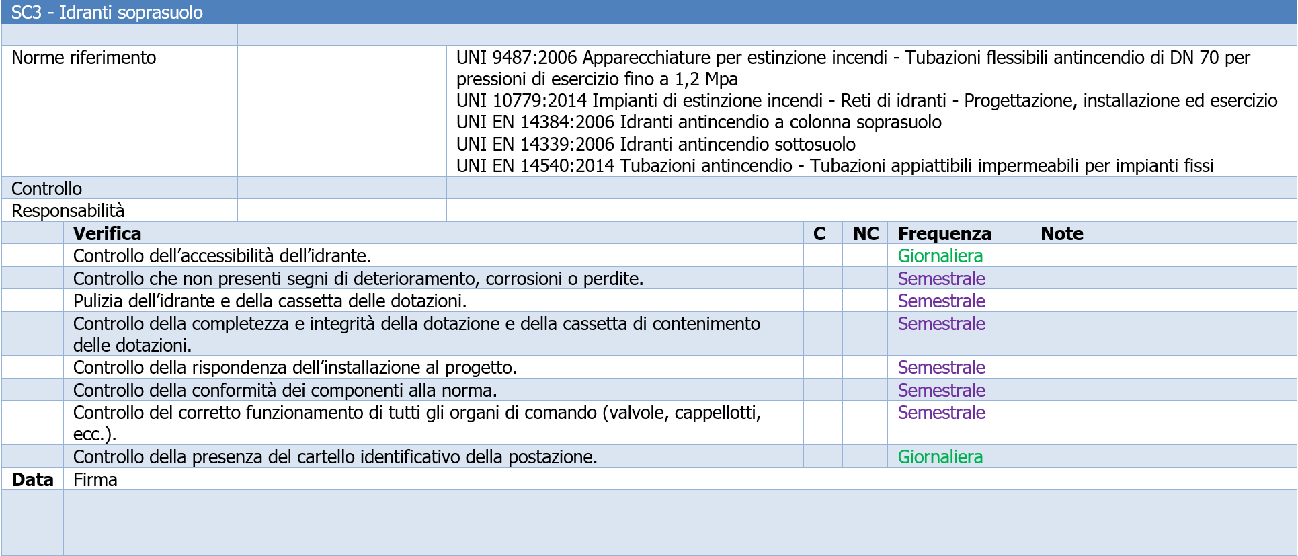Click the empty date cell below "Data"
This screenshot has height=556, width=1298.
point(32,522)
